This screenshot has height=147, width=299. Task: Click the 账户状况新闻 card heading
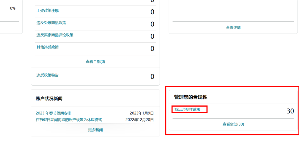click(49, 99)
